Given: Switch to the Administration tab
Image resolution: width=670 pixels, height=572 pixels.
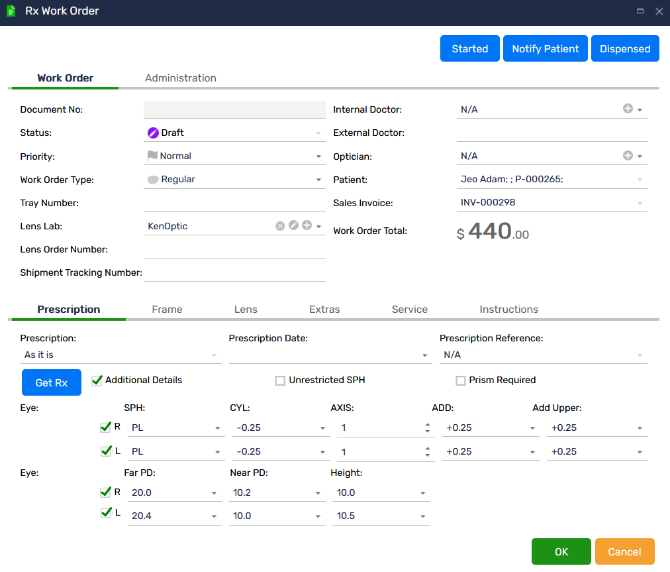Looking at the screenshot, I should coord(180,78).
